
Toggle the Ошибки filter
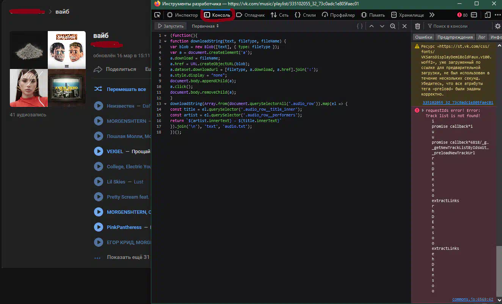424,37
